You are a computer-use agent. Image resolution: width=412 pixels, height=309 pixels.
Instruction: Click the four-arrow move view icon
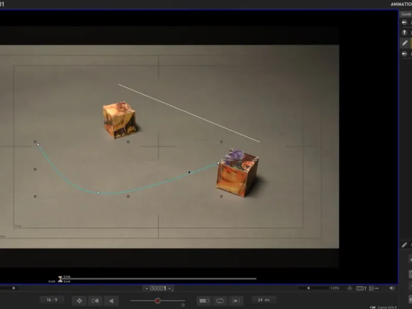(79, 301)
